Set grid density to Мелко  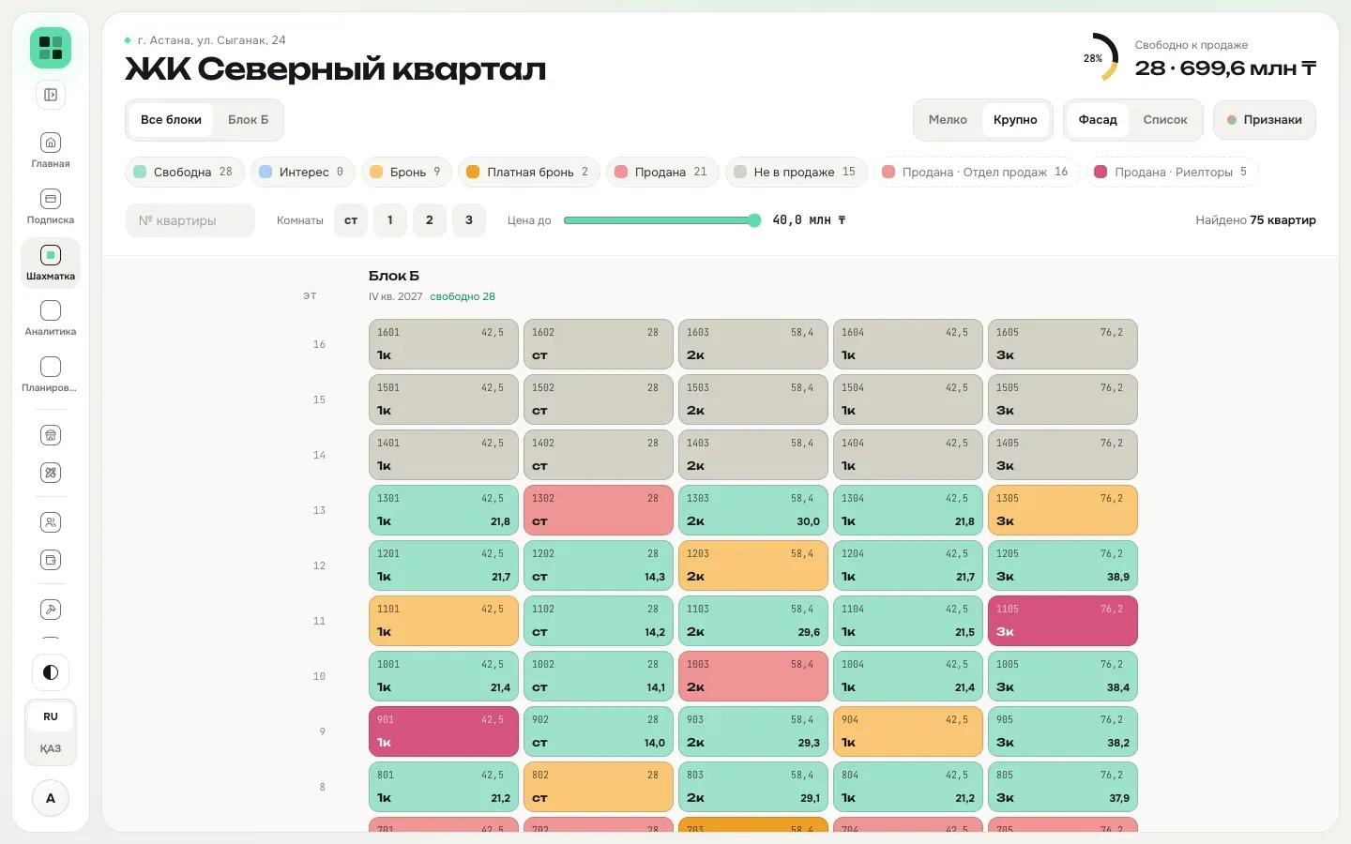(x=948, y=120)
